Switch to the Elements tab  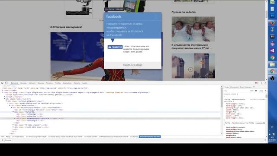tap(14, 83)
